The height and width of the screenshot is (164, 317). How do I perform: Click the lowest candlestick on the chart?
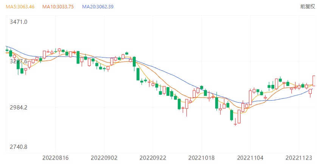(235, 123)
